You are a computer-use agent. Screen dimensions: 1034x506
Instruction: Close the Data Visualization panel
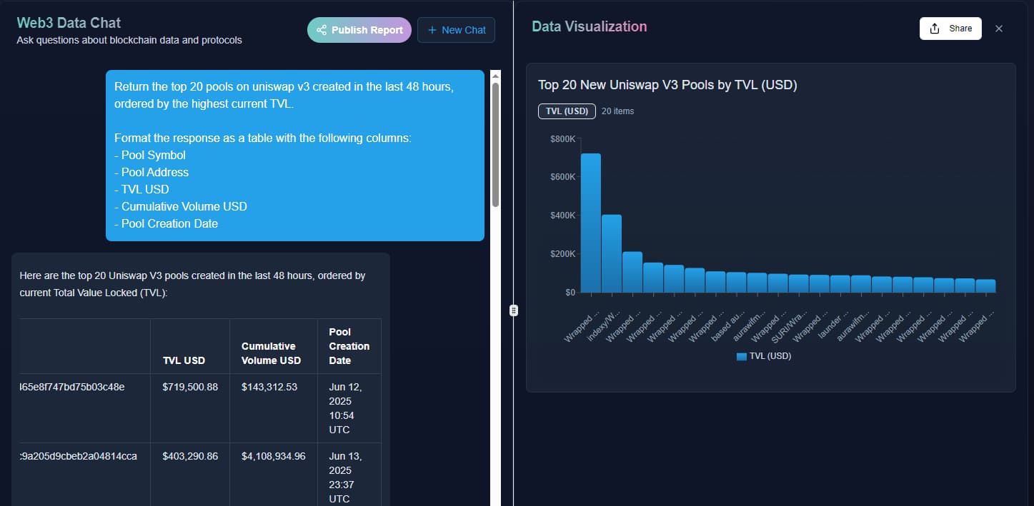[999, 29]
